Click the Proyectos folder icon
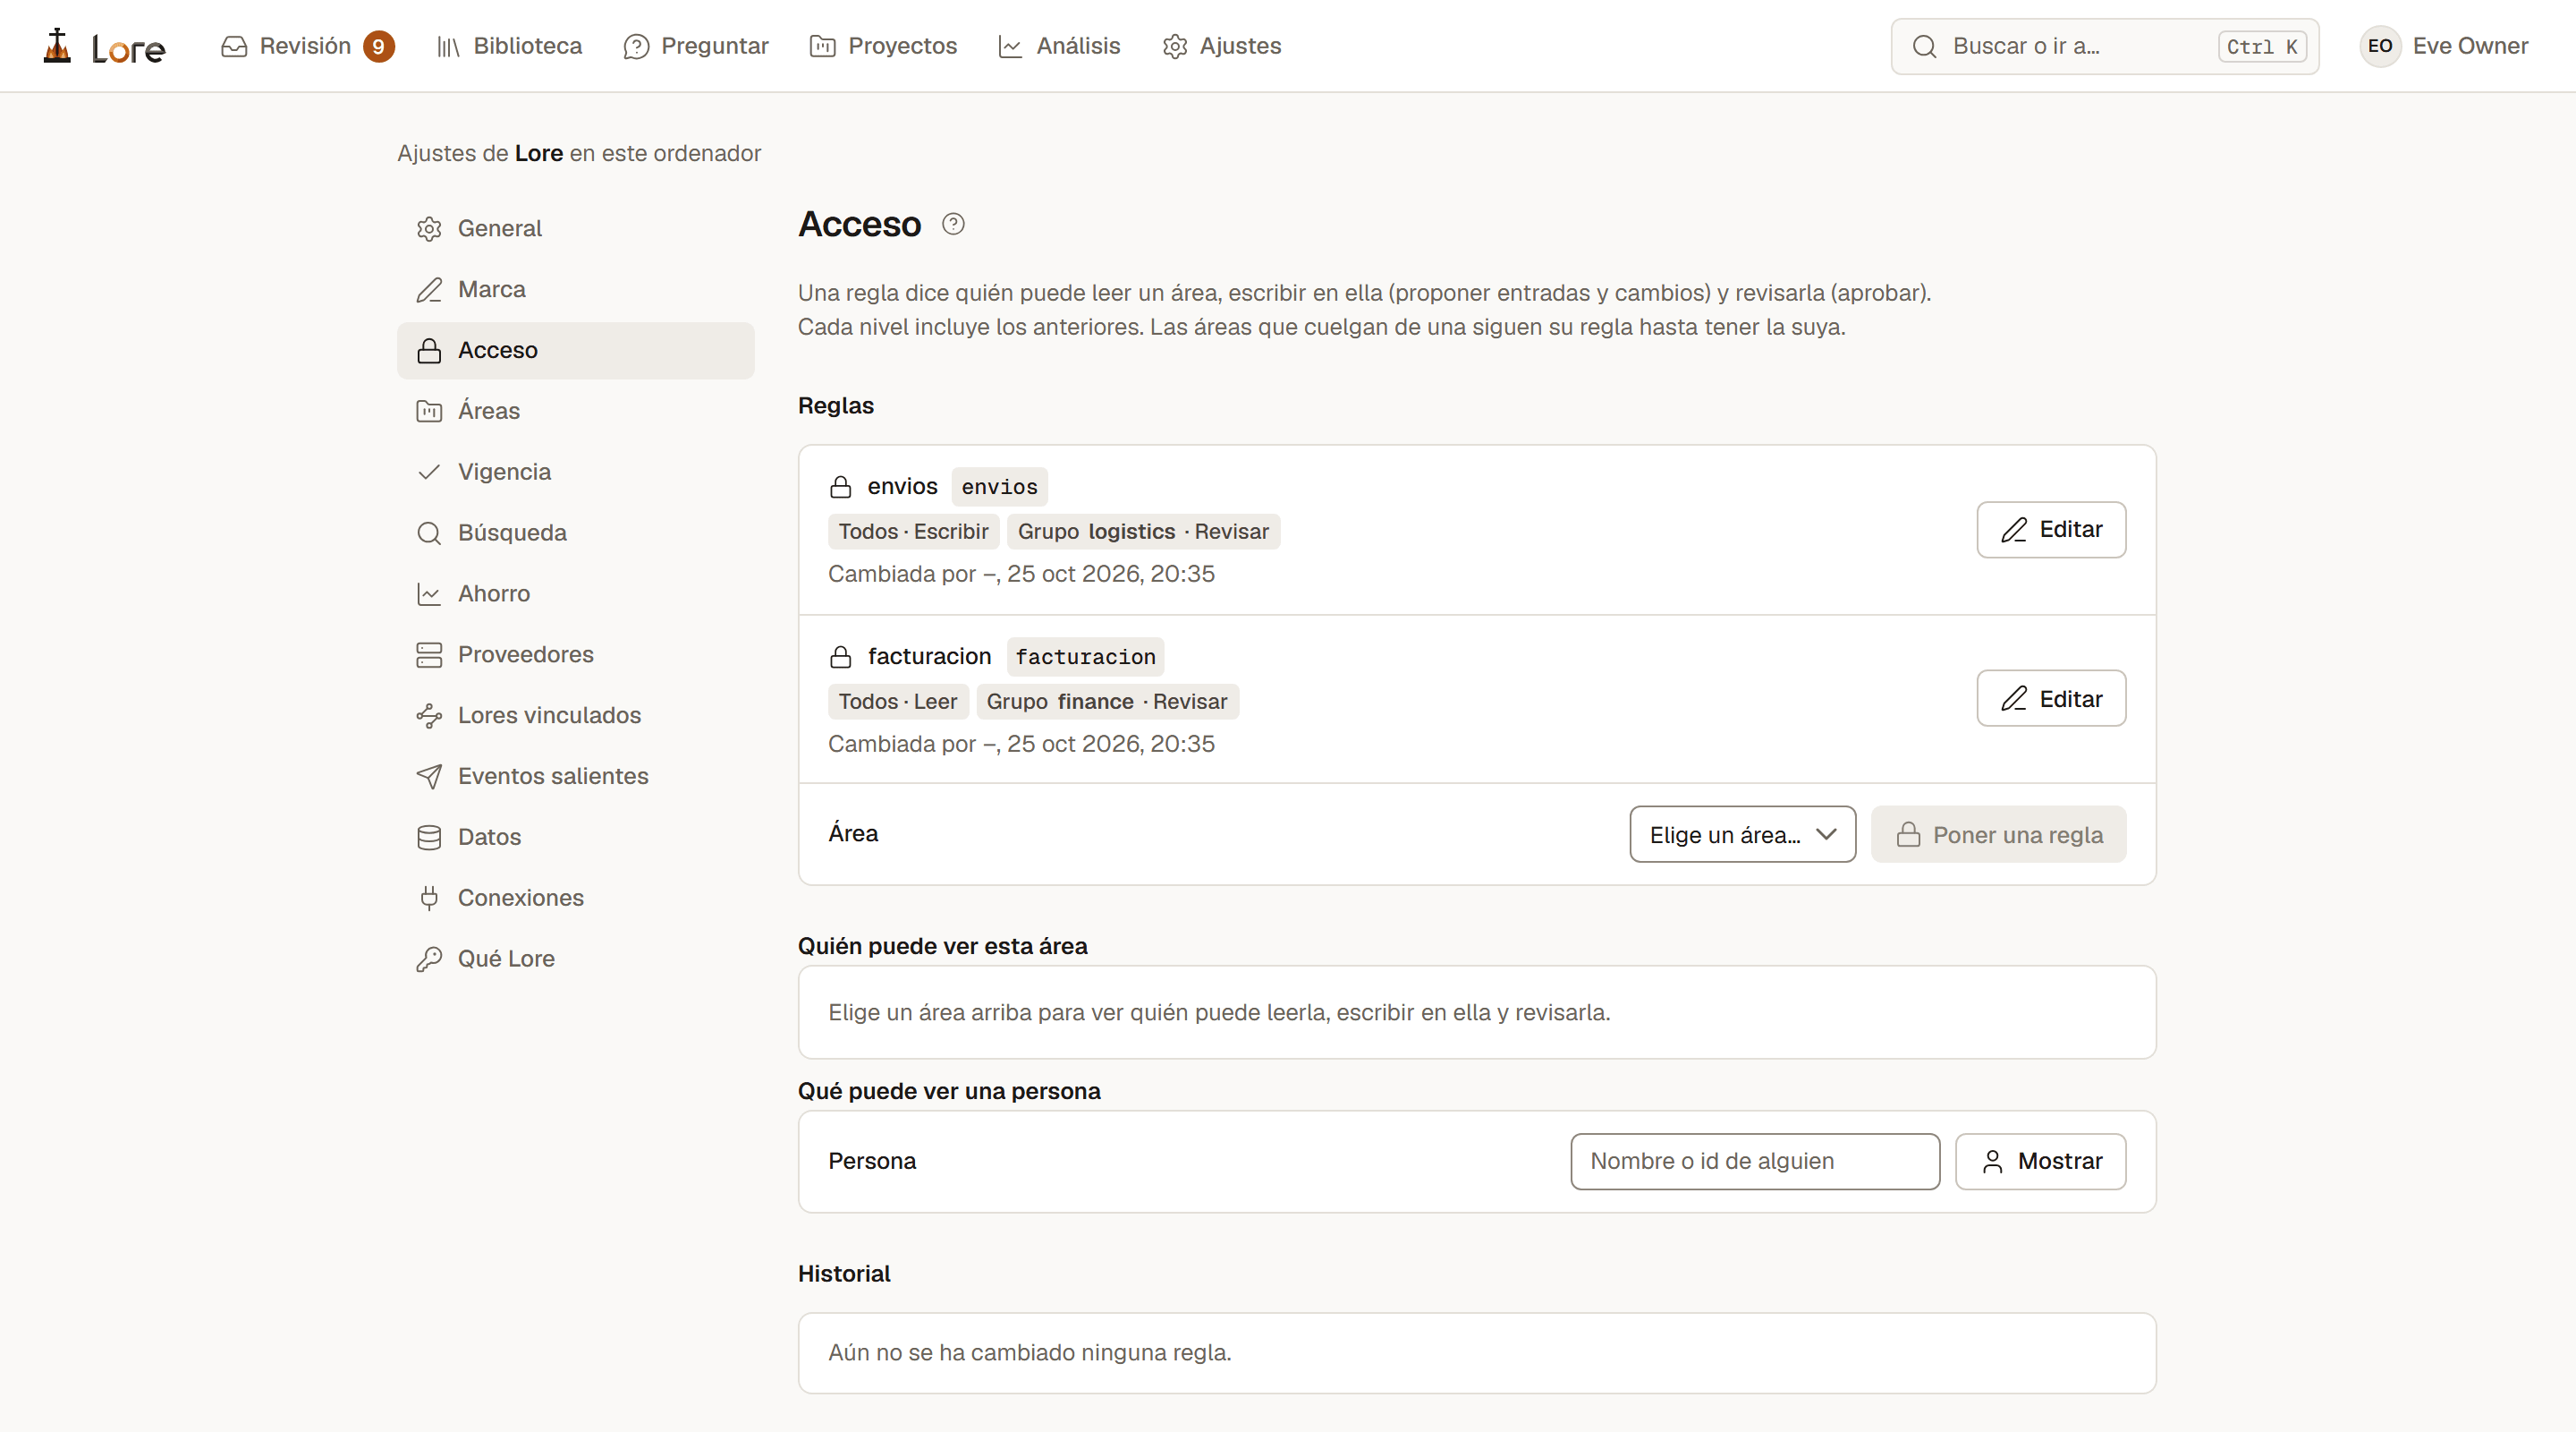Screen dimensions: 2576x1432 pyautogui.click(x=822, y=46)
